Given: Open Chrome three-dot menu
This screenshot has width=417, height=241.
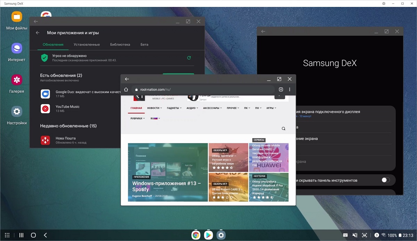Looking at the screenshot, I should coord(289,89).
